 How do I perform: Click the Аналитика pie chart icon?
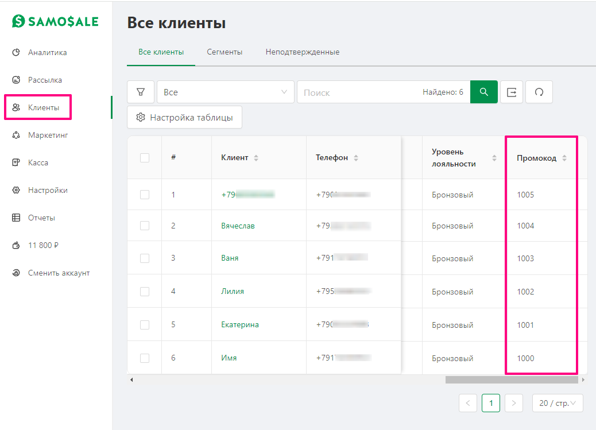coord(16,52)
